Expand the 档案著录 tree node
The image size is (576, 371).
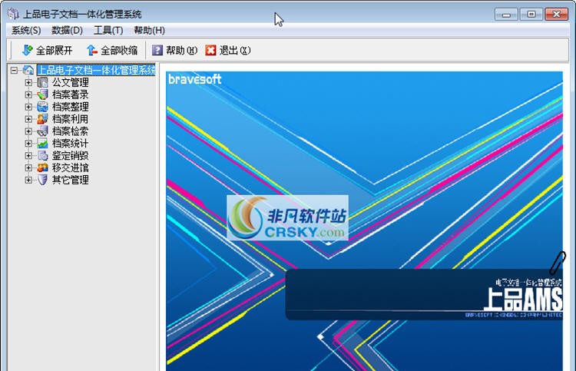pyautogui.click(x=28, y=94)
